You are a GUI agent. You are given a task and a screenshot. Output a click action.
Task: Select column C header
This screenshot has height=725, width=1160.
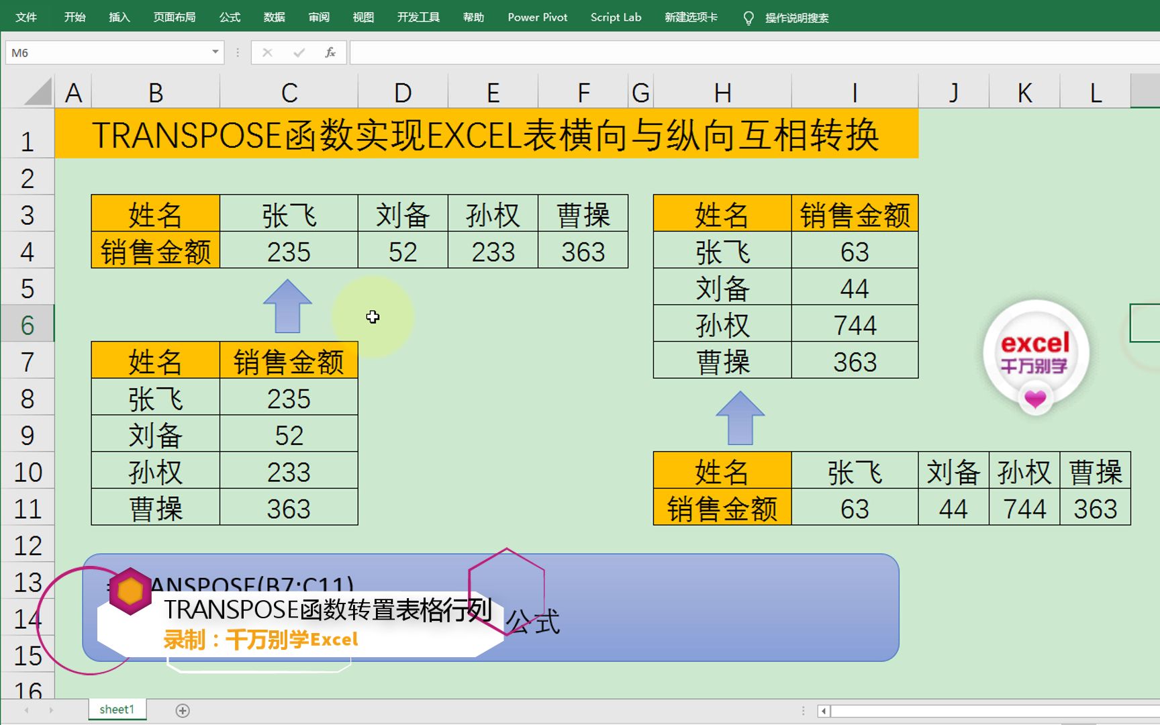tap(289, 93)
